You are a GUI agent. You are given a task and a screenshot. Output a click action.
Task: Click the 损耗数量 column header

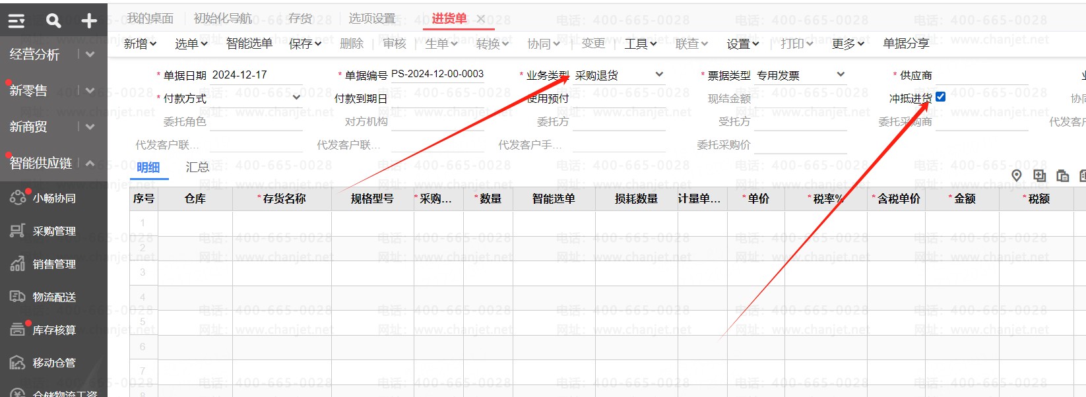tap(636, 198)
